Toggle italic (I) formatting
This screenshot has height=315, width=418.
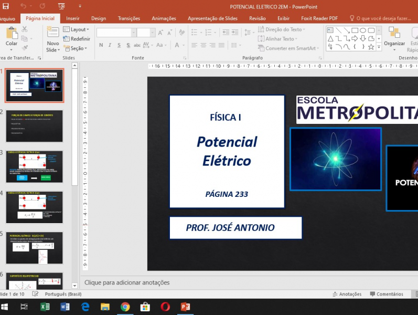click(x=110, y=45)
